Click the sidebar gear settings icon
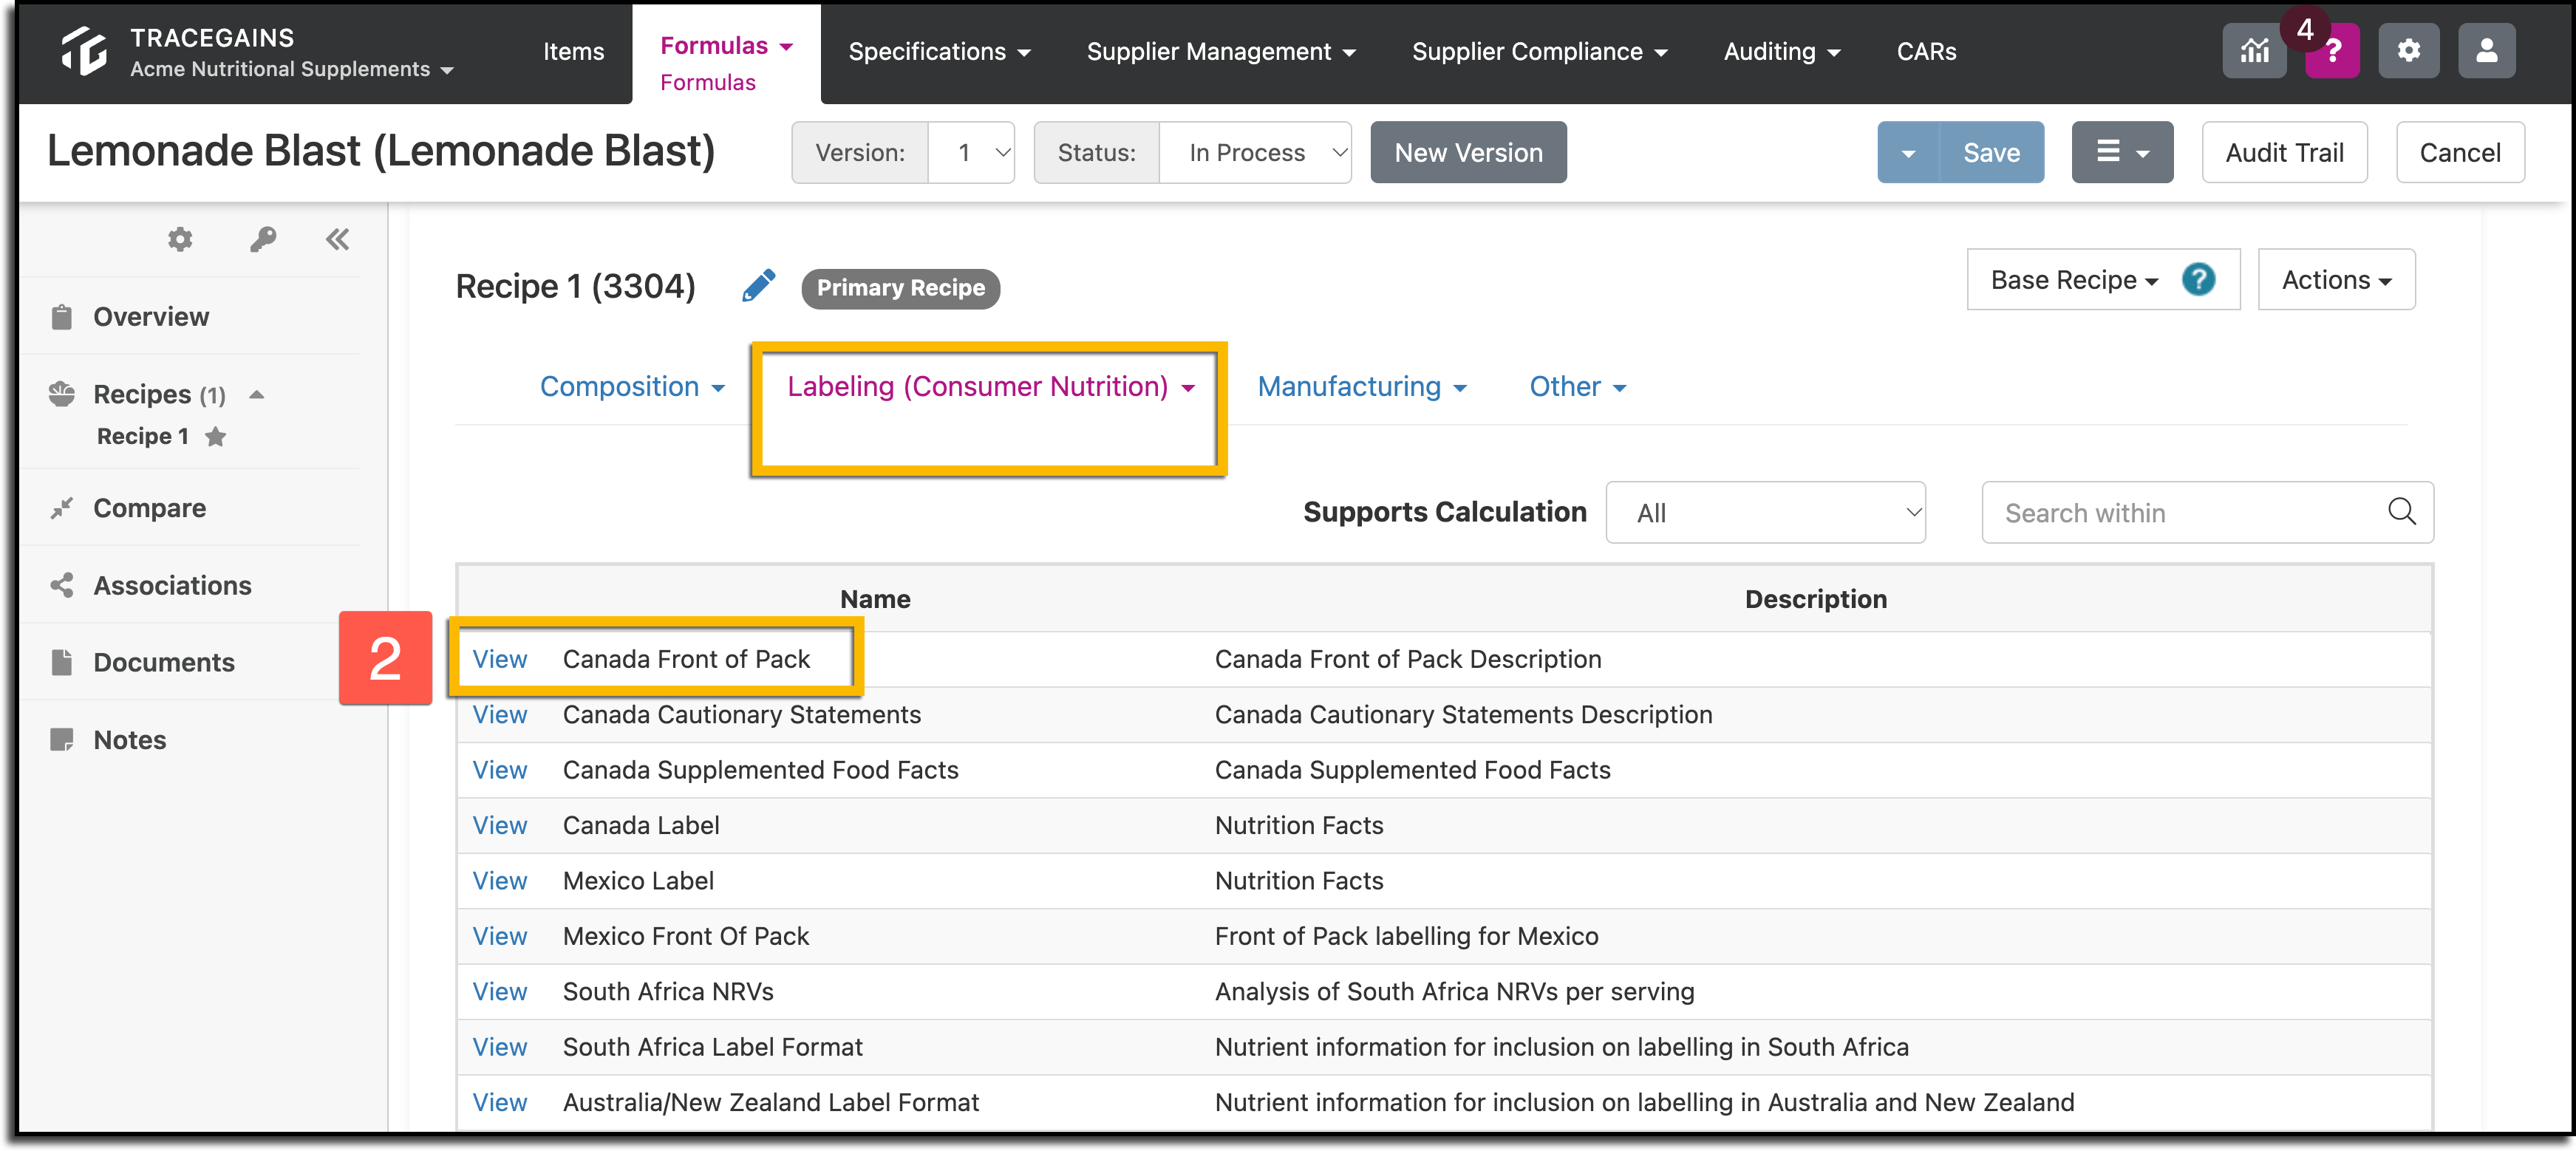 click(180, 239)
